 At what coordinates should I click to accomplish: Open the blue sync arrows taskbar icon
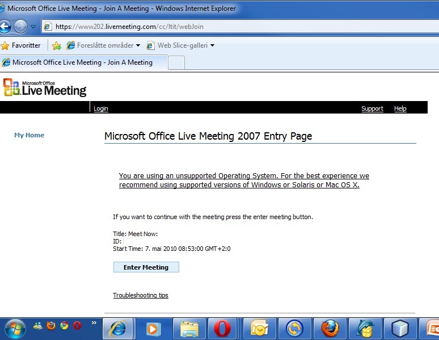pos(294,329)
